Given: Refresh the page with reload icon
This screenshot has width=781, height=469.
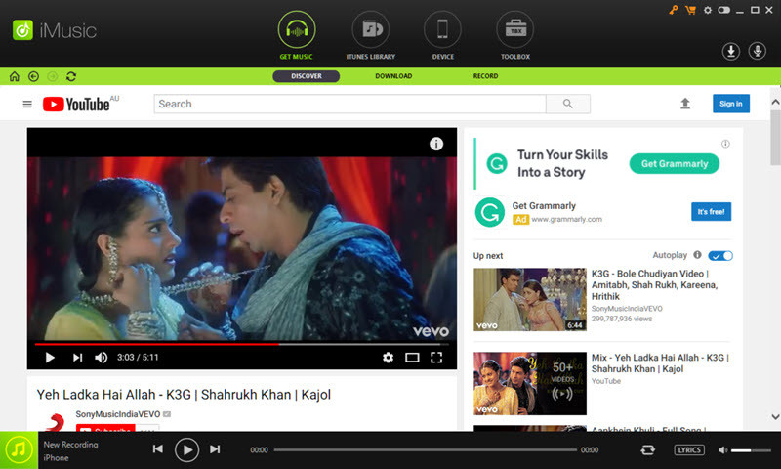Looking at the screenshot, I should click(x=71, y=76).
